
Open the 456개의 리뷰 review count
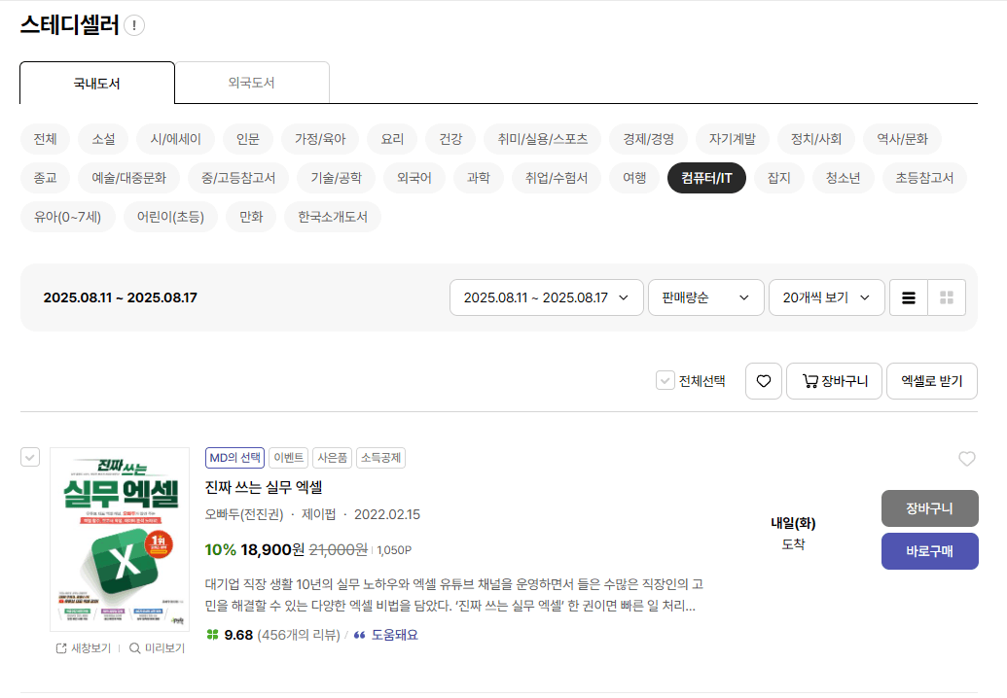point(299,635)
